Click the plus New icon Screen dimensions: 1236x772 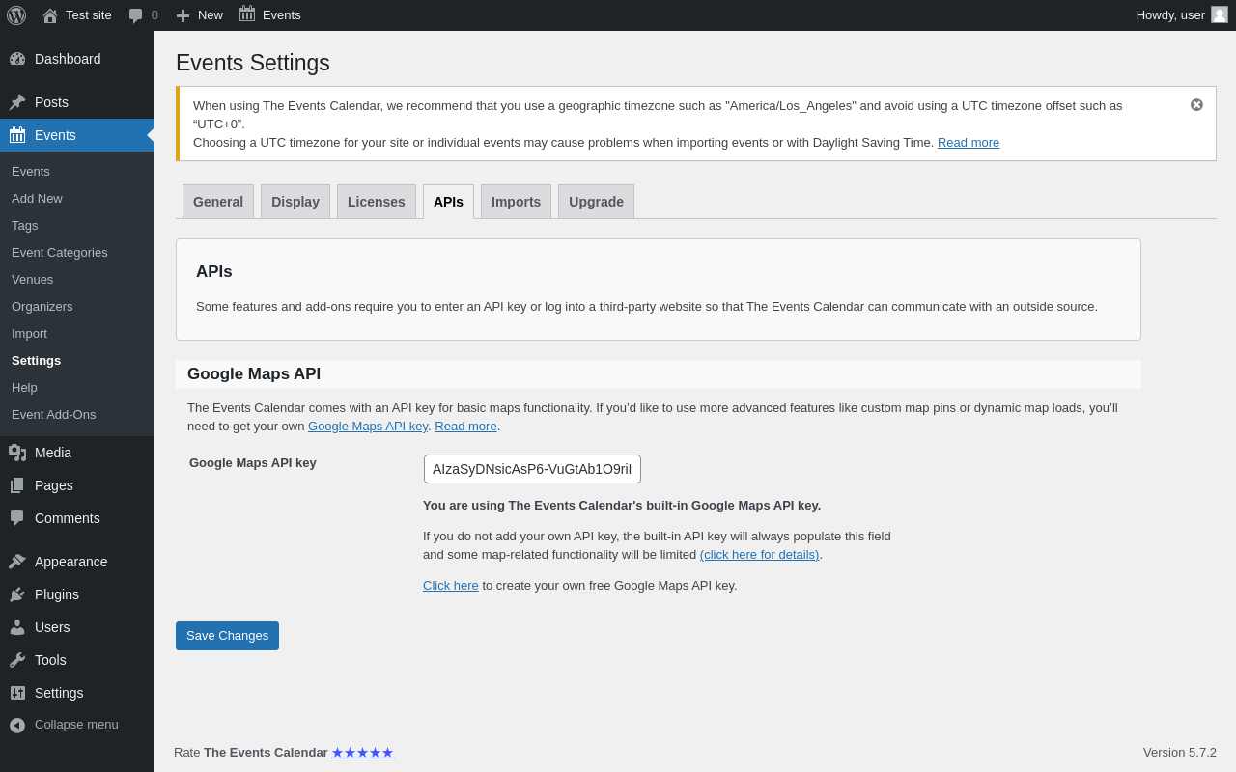click(x=183, y=15)
